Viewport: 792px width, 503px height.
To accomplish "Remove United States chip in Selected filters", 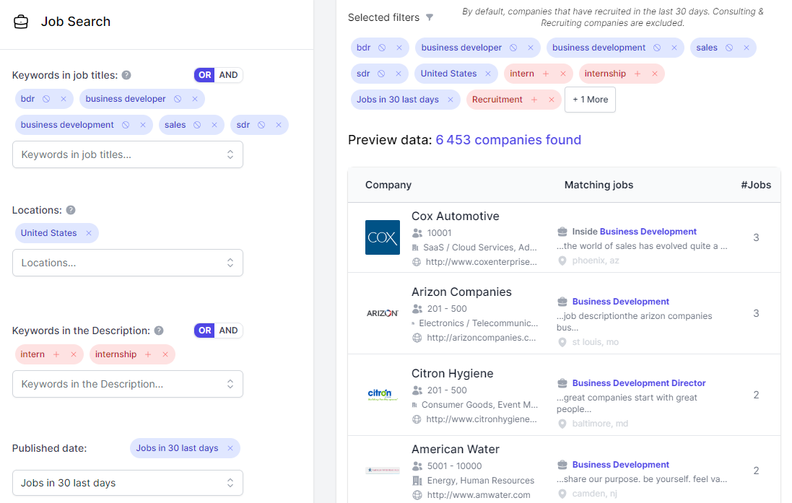I will pyautogui.click(x=488, y=74).
